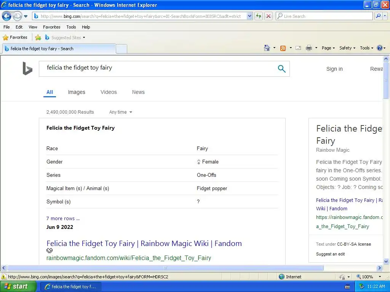390x292 pixels.
Task: Open the View menu
Action: pyautogui.click(x=33, y=27)
